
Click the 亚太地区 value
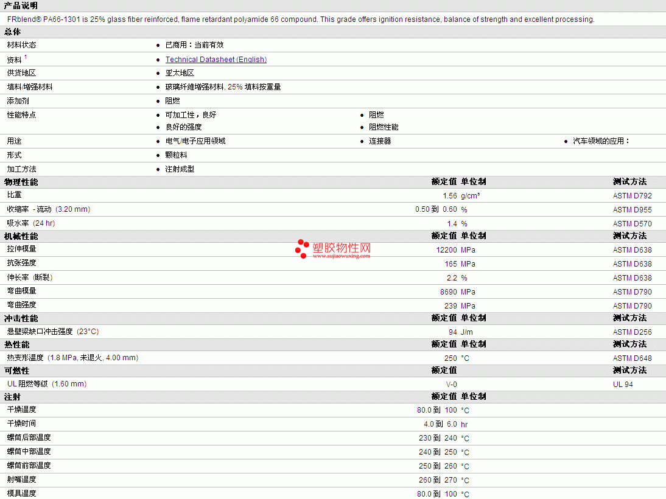[180, 73]
